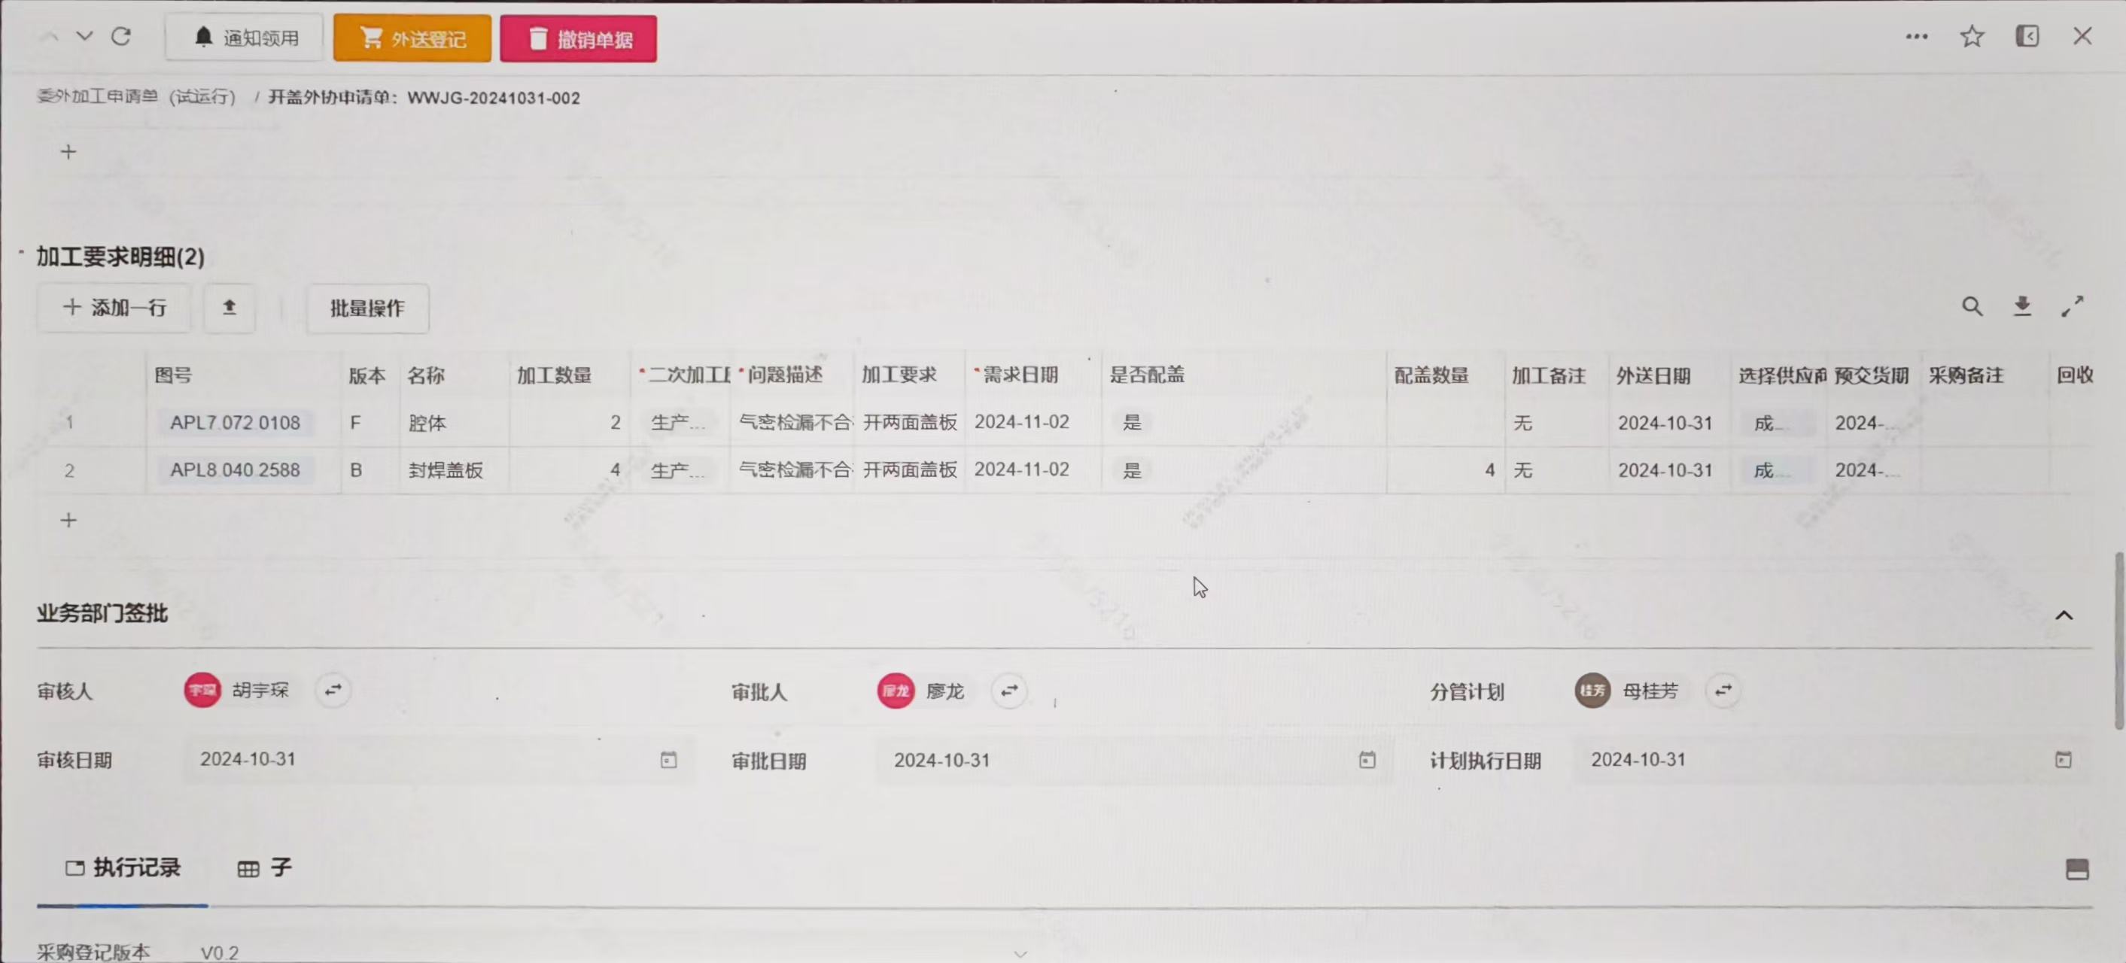Click the 外送登记 button
The width and height of the screenshot is (2126, 963).
coord(412,39)
